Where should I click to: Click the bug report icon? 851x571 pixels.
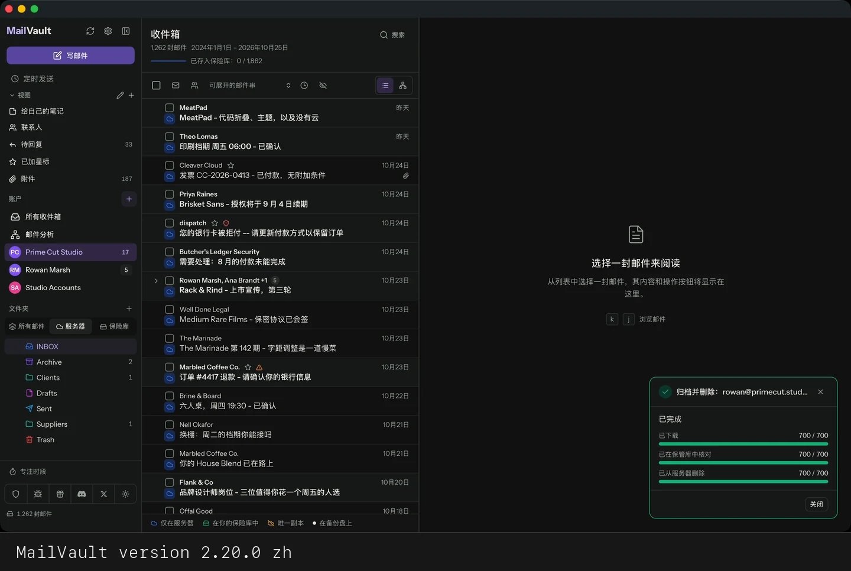[38, 494]
